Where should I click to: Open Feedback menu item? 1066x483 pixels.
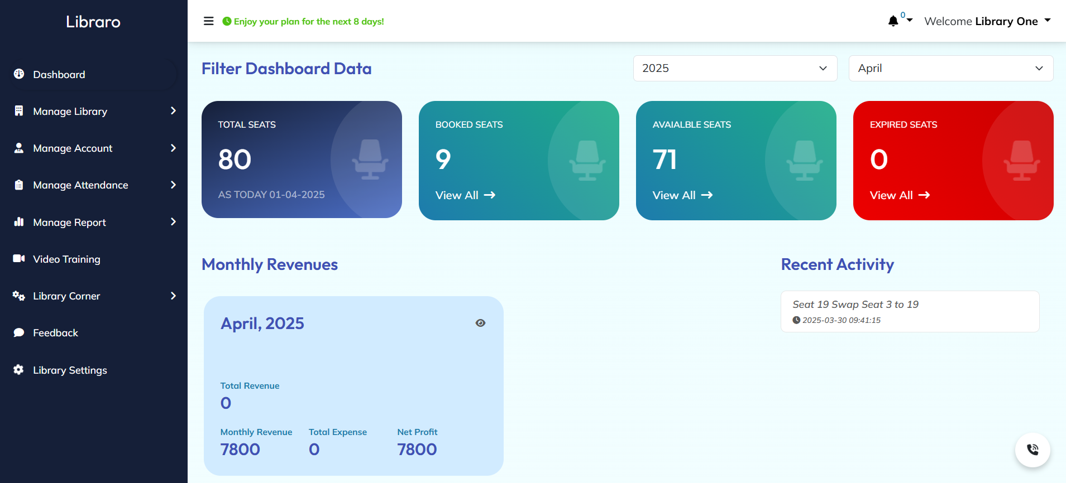click(94, 332)
